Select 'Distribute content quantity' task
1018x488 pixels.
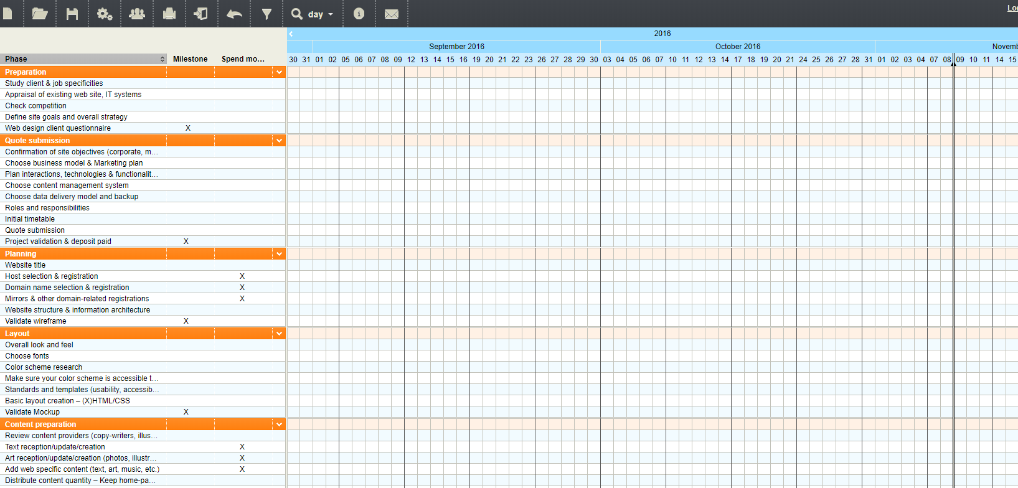[81, 481]
